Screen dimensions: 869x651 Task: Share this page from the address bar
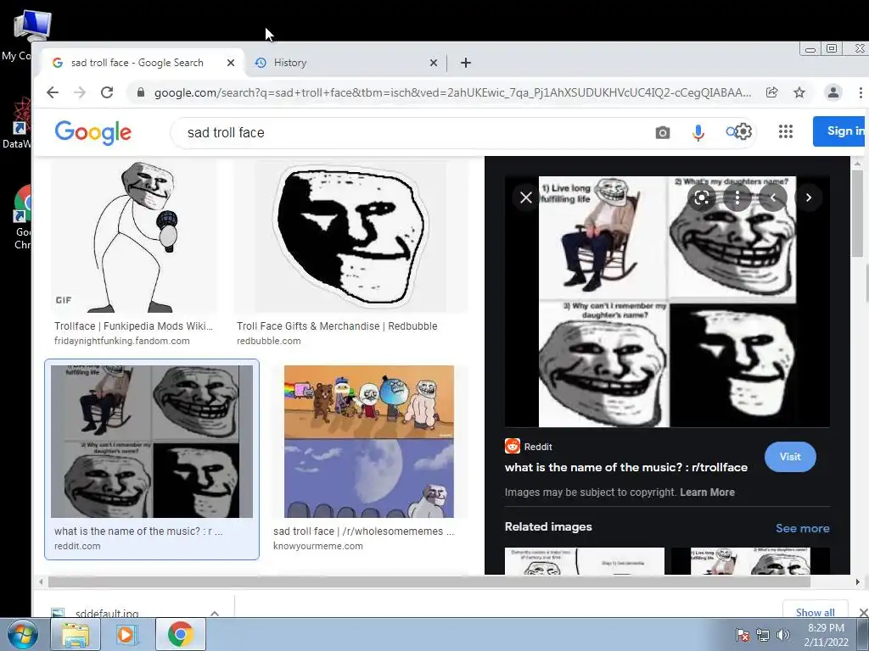tap(771, 92)
